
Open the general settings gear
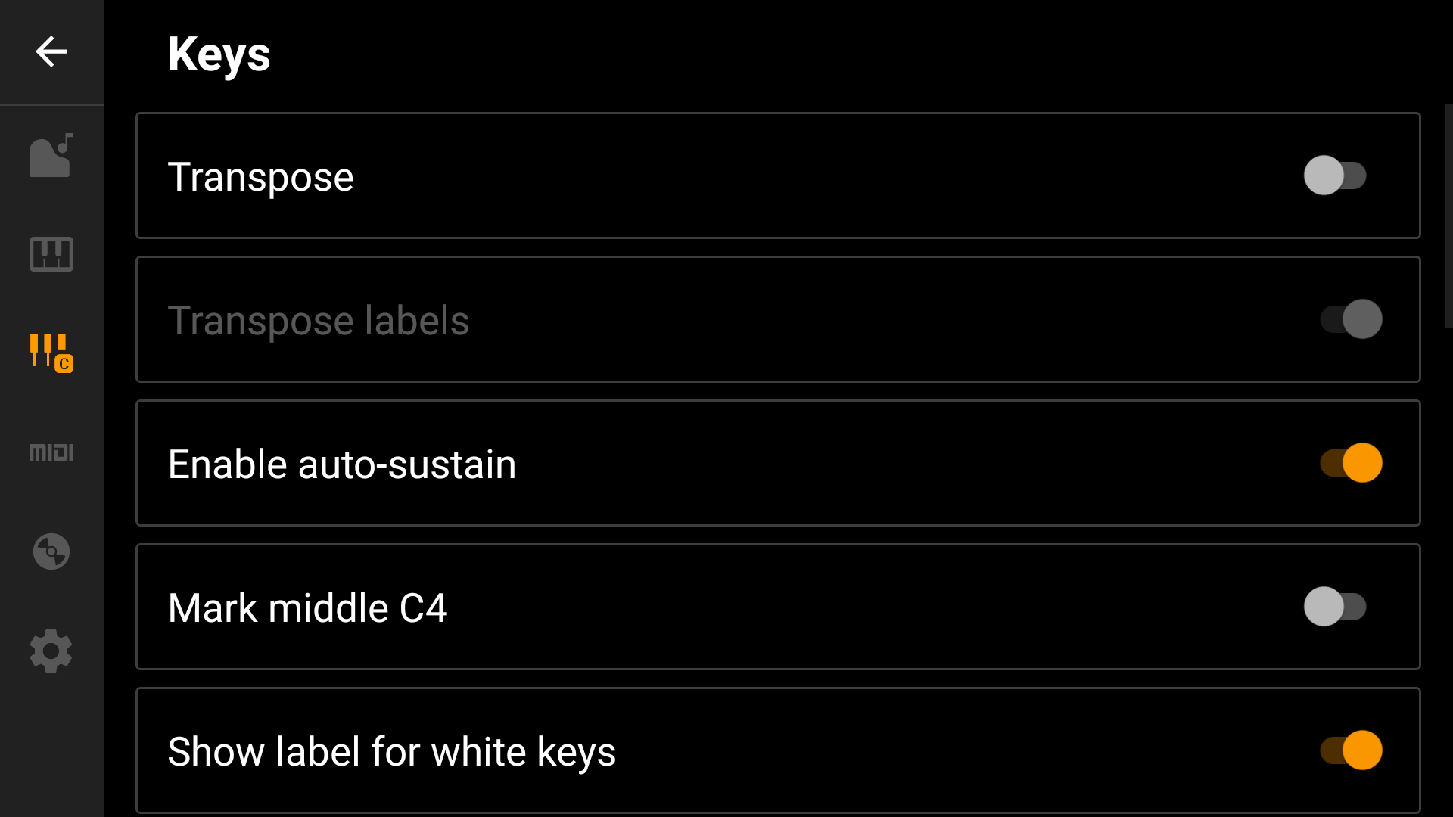click(x=51, y=651)
